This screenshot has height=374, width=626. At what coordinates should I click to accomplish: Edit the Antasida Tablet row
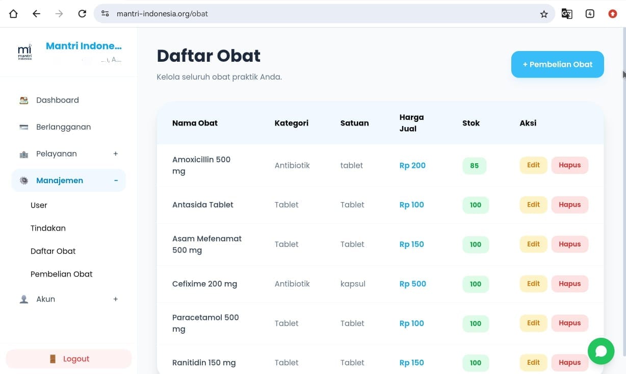click(x=533, y=205)
